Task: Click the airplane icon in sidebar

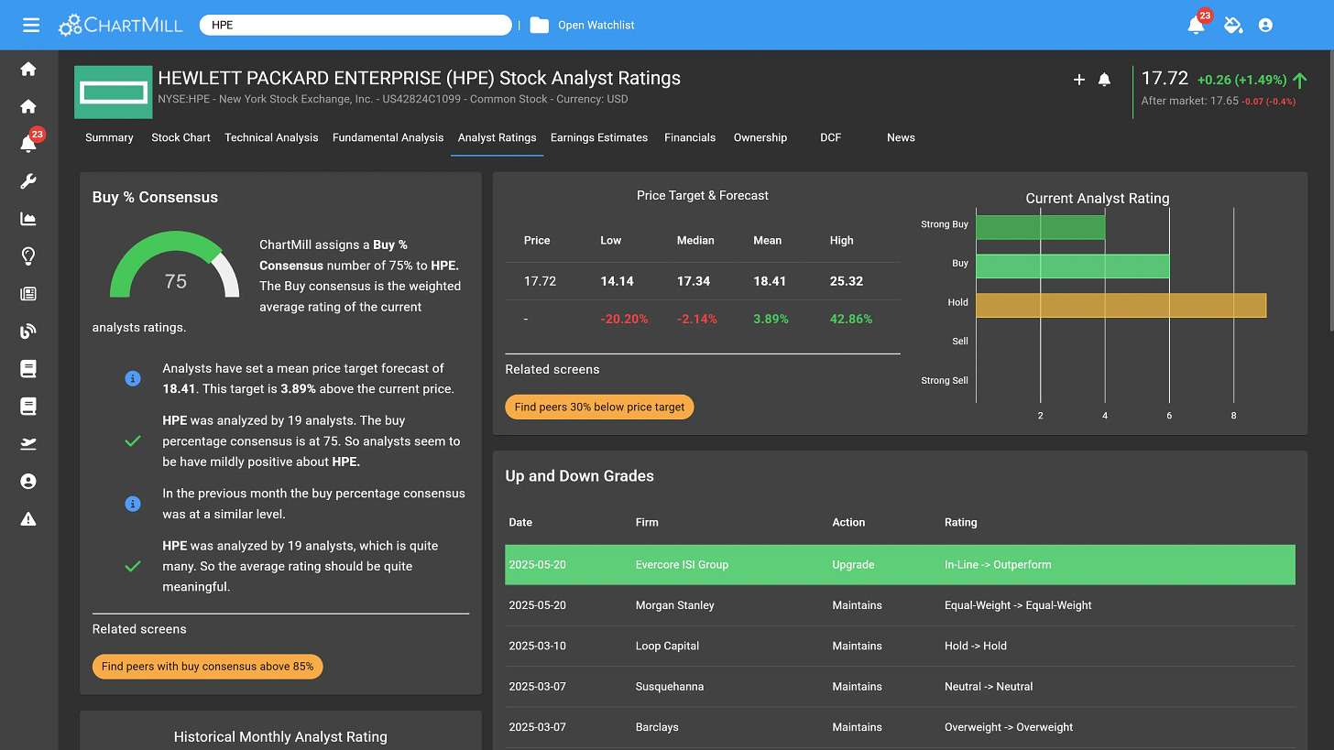Action: (x=28, y=443)
